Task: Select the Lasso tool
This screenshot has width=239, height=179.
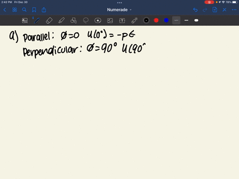Action: (x=86, y=20)
